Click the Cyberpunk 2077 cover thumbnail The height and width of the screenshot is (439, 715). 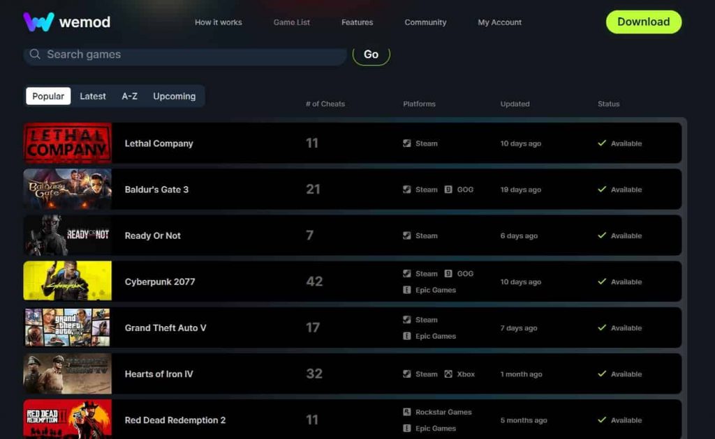(68, 281)
